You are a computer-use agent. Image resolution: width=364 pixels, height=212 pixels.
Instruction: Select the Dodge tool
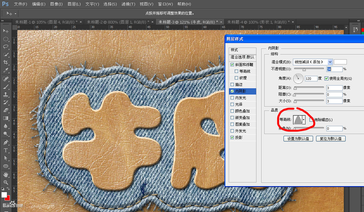pos(6,134)
